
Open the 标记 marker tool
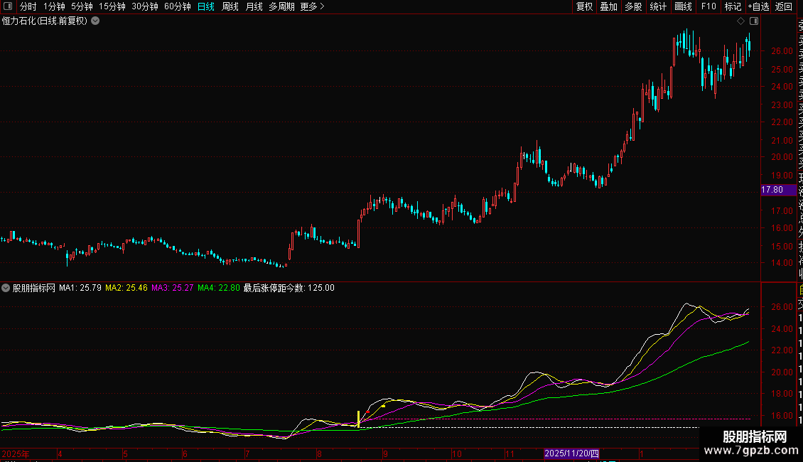coord(733,6)
